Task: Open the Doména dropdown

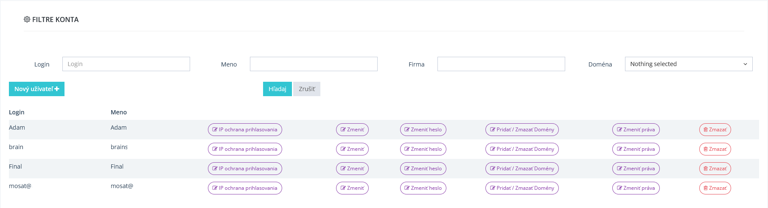Action: pos(688,64)
